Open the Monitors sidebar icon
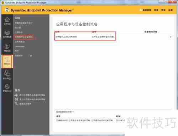 pyautogui.click(x=7, y=34)
